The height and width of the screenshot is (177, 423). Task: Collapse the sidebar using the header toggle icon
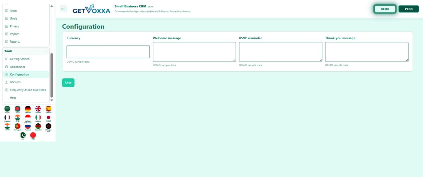(63, 9)
